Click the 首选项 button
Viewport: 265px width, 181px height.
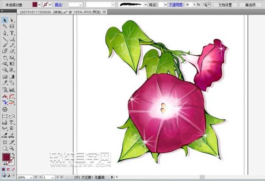click(x=250, y=4)
